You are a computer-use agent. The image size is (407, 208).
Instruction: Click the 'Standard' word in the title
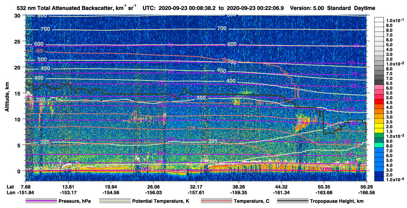click(339, 8)
